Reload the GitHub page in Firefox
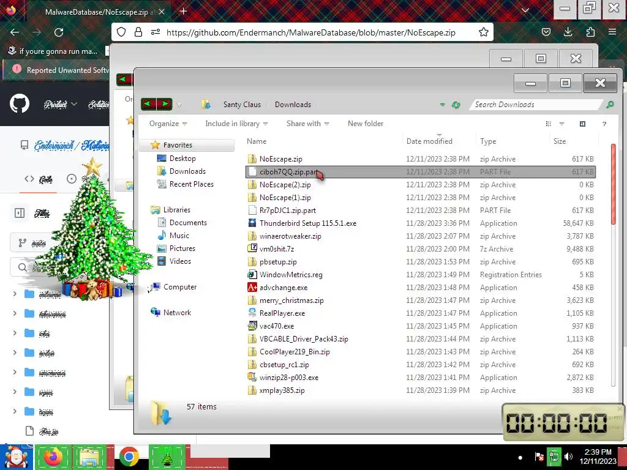 pyautogui.click(x=59, y=32)
